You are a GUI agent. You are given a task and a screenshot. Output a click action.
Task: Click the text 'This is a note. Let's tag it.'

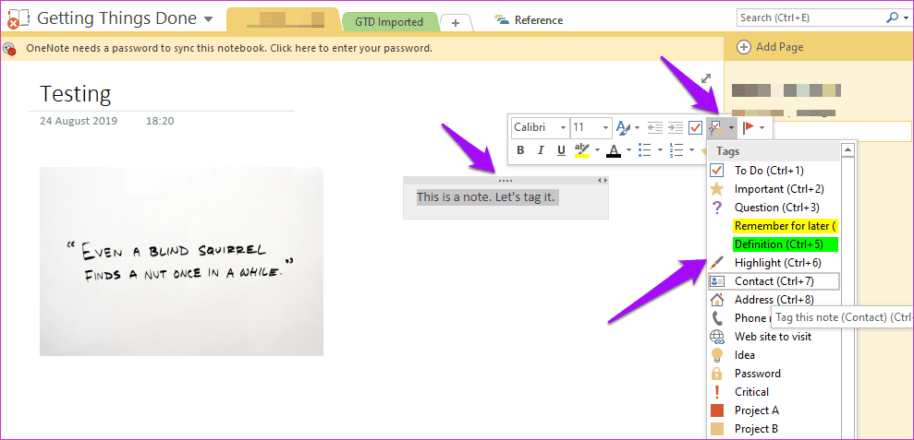(x=486, y=197)
